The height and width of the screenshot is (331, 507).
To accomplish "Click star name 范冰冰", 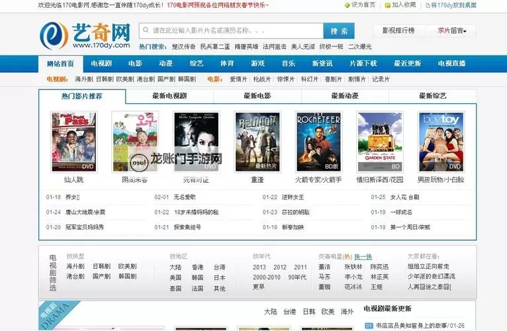I will (x=353, y=287).
